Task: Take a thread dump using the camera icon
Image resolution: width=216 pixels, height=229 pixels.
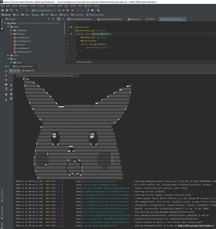Action: pyautogui.click(x=6, y=84)
